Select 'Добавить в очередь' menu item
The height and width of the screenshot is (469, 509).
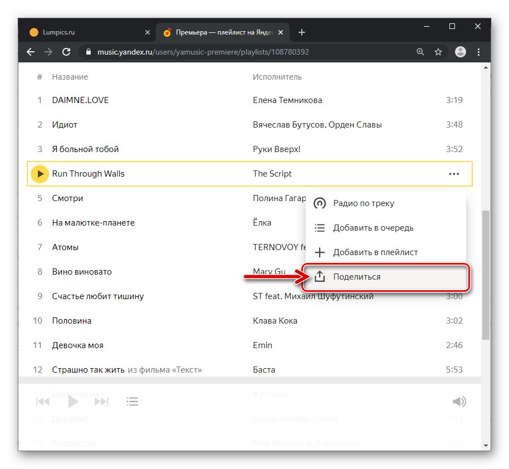[373, 228]
